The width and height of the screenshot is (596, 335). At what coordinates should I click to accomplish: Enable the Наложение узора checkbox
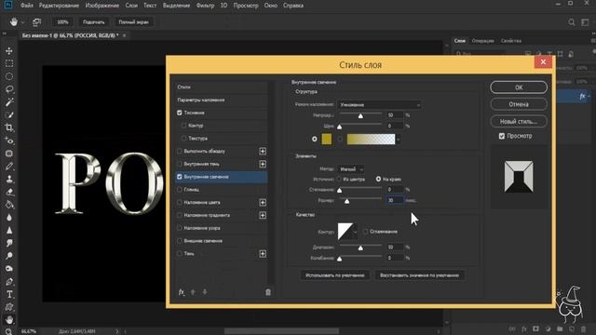coord(180,228)
